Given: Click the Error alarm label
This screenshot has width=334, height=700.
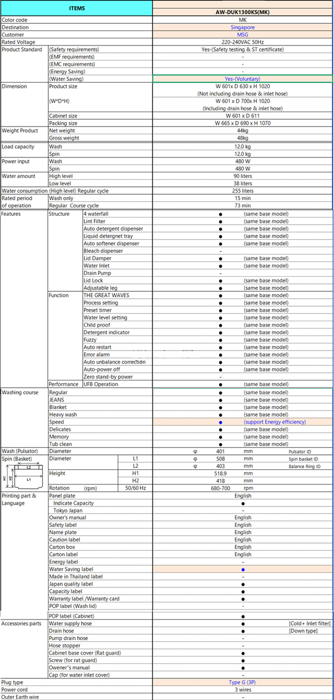Looking at the screenshot, I should coord(97,354).
